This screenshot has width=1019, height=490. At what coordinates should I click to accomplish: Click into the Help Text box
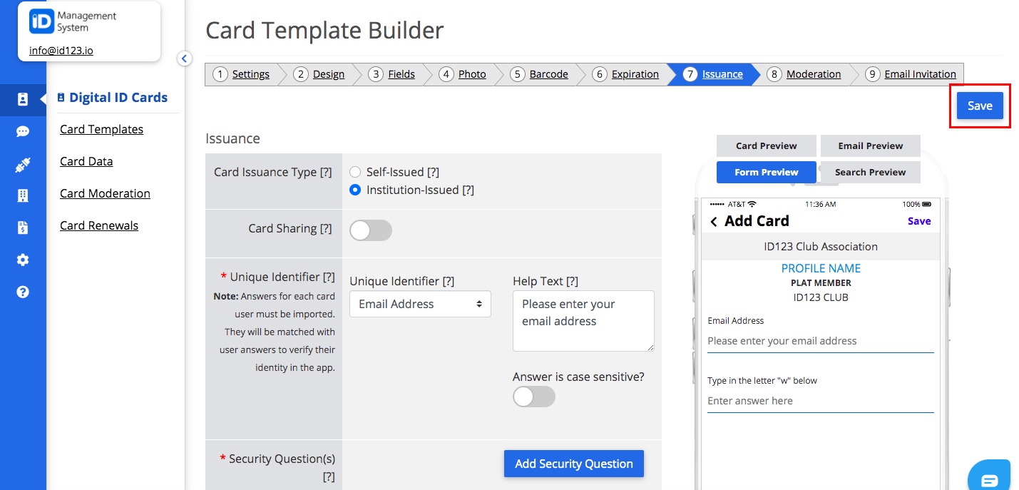pyautogui.click(x=583, y=320)
